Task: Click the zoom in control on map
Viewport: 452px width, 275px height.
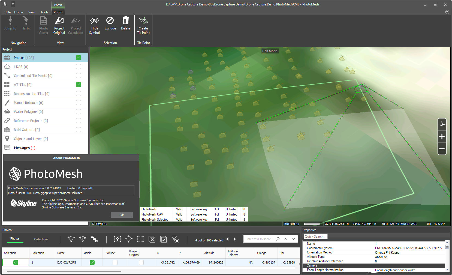Action: (442, 136)
